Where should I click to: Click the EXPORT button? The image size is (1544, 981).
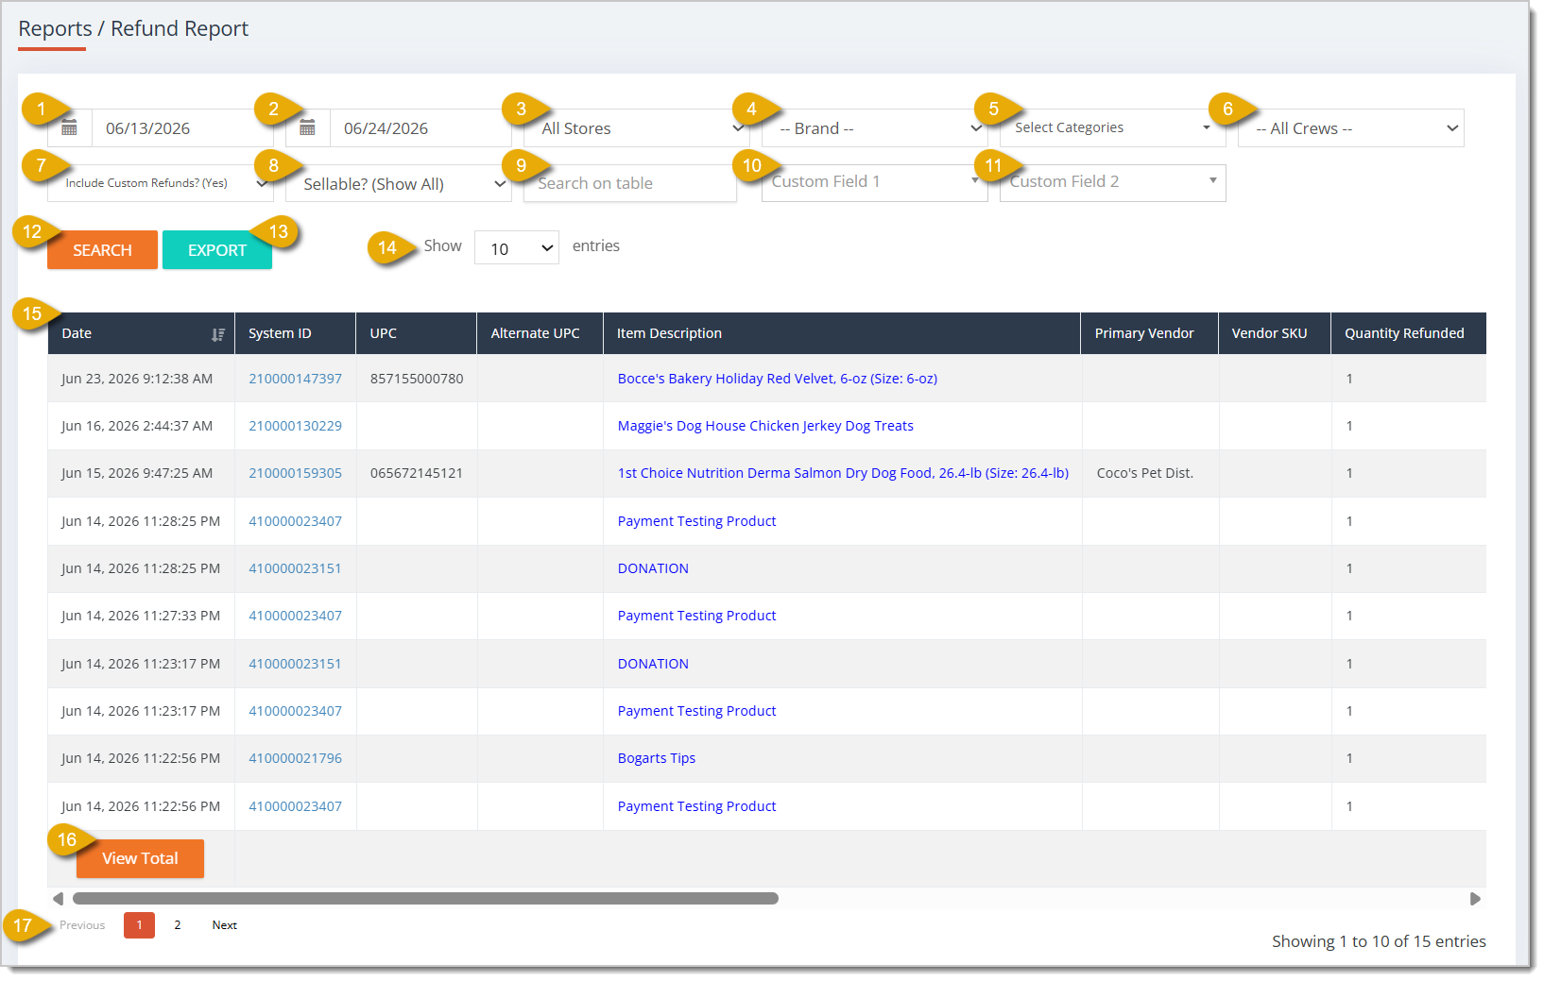coord(217,250)
